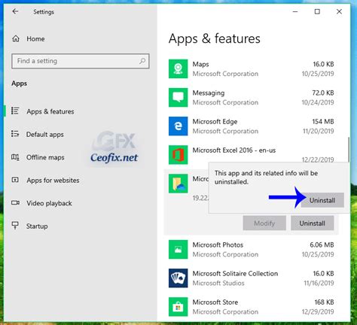357x325 pixels.
Task: Click the OneDrive folder cloud icon
Action: point(178,184)
